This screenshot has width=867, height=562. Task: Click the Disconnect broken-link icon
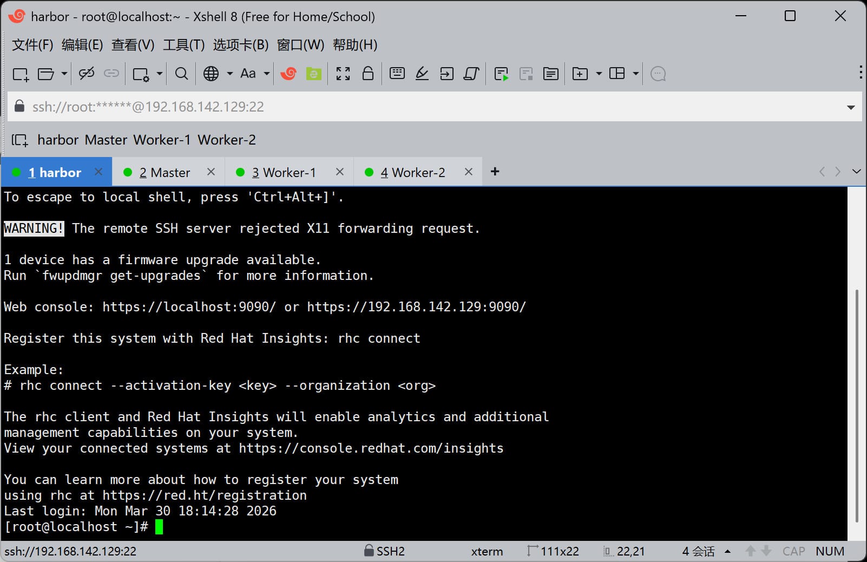(x=87, y=74)
